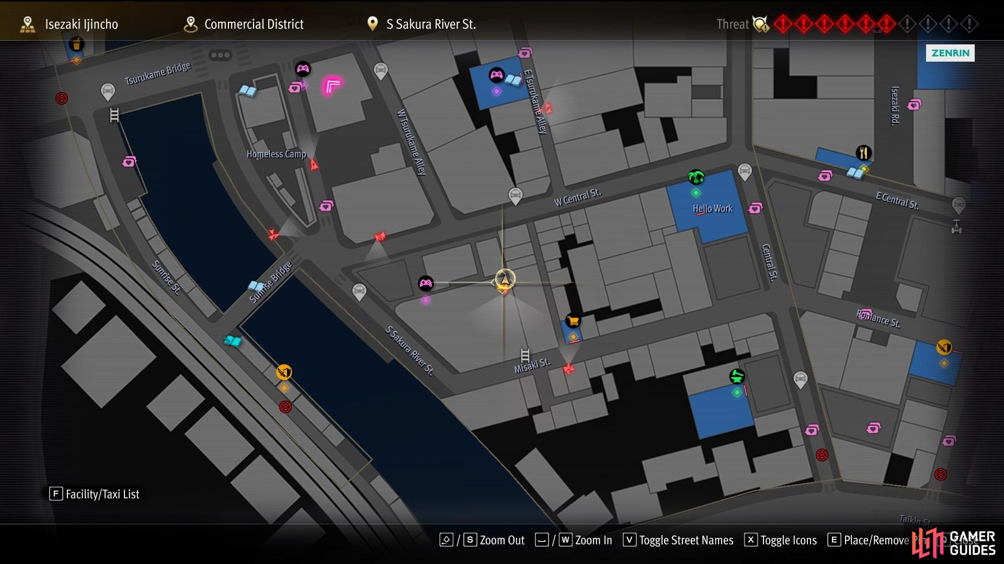Click the Hello Work building label
Viewport: 1004px width, 564px height.
[713, 209]
